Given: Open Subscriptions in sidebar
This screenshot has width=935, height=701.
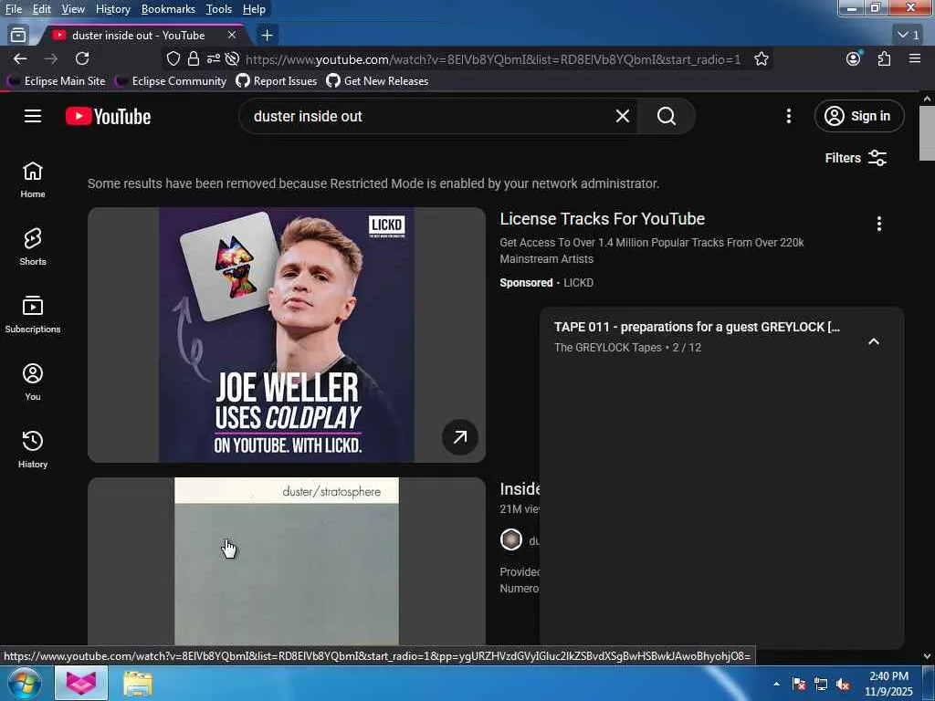Looking at the screenshot, I should (x=33, y=315).
